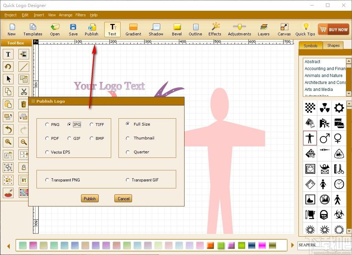Viewport: 352px width, 255px height.
Task: Select the Vector EPS radio button
Action: (x=47, y=152)
